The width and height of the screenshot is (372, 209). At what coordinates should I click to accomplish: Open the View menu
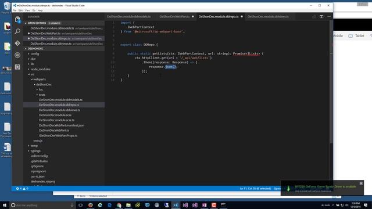(27, 10)
